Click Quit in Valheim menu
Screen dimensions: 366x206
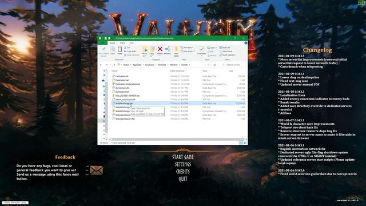(x=183, y=179)
